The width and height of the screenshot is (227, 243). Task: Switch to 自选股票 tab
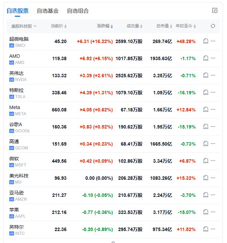17,11
